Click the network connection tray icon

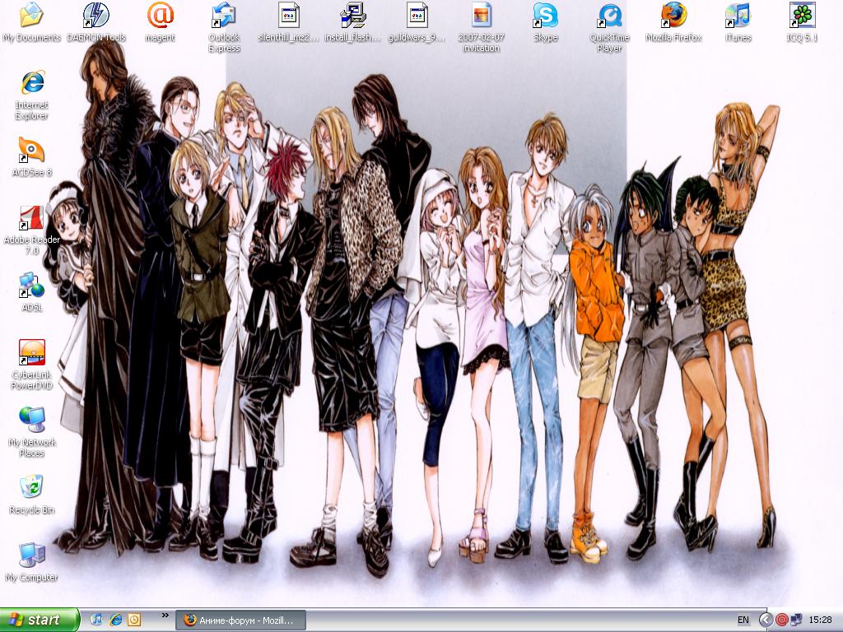[796, 620]
